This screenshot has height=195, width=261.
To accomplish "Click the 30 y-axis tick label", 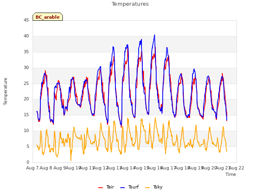I will [26, 68].
